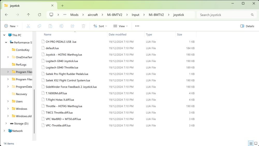Viewport: 259px width, 146px height.
Task: Click the file icon of default.lua
Action: pos(43,48)
